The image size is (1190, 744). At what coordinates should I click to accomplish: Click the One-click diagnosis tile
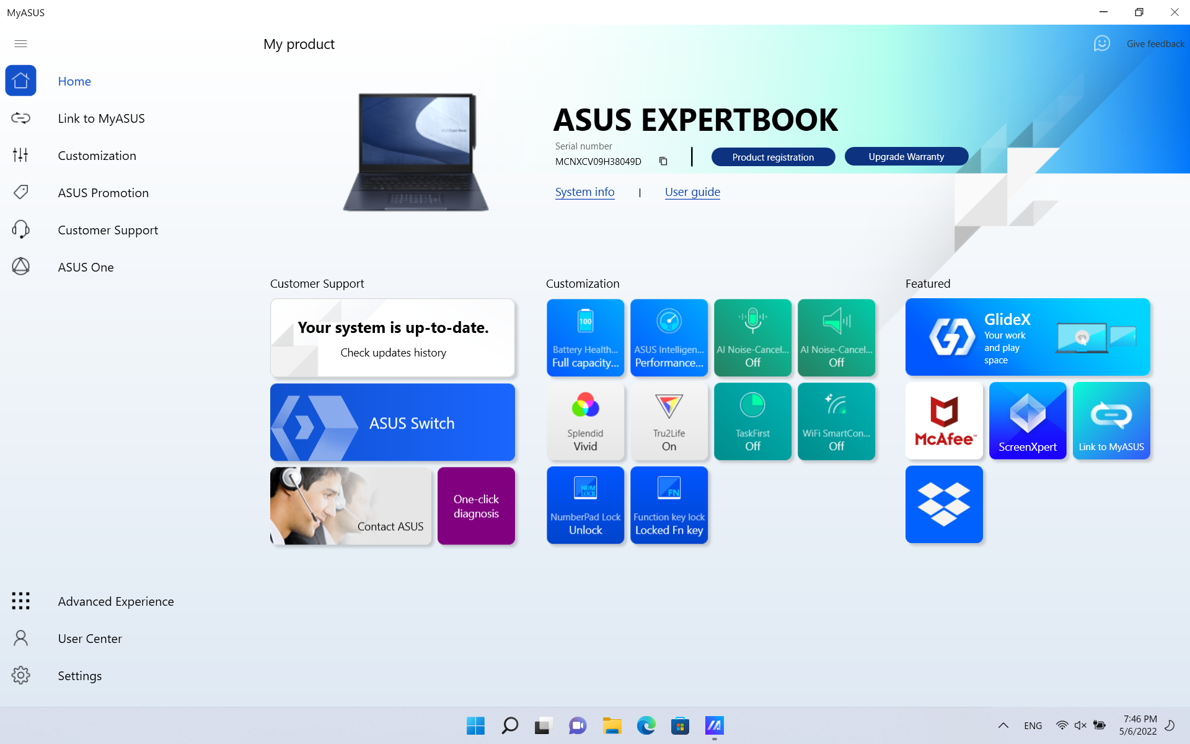tap(476, 506)
